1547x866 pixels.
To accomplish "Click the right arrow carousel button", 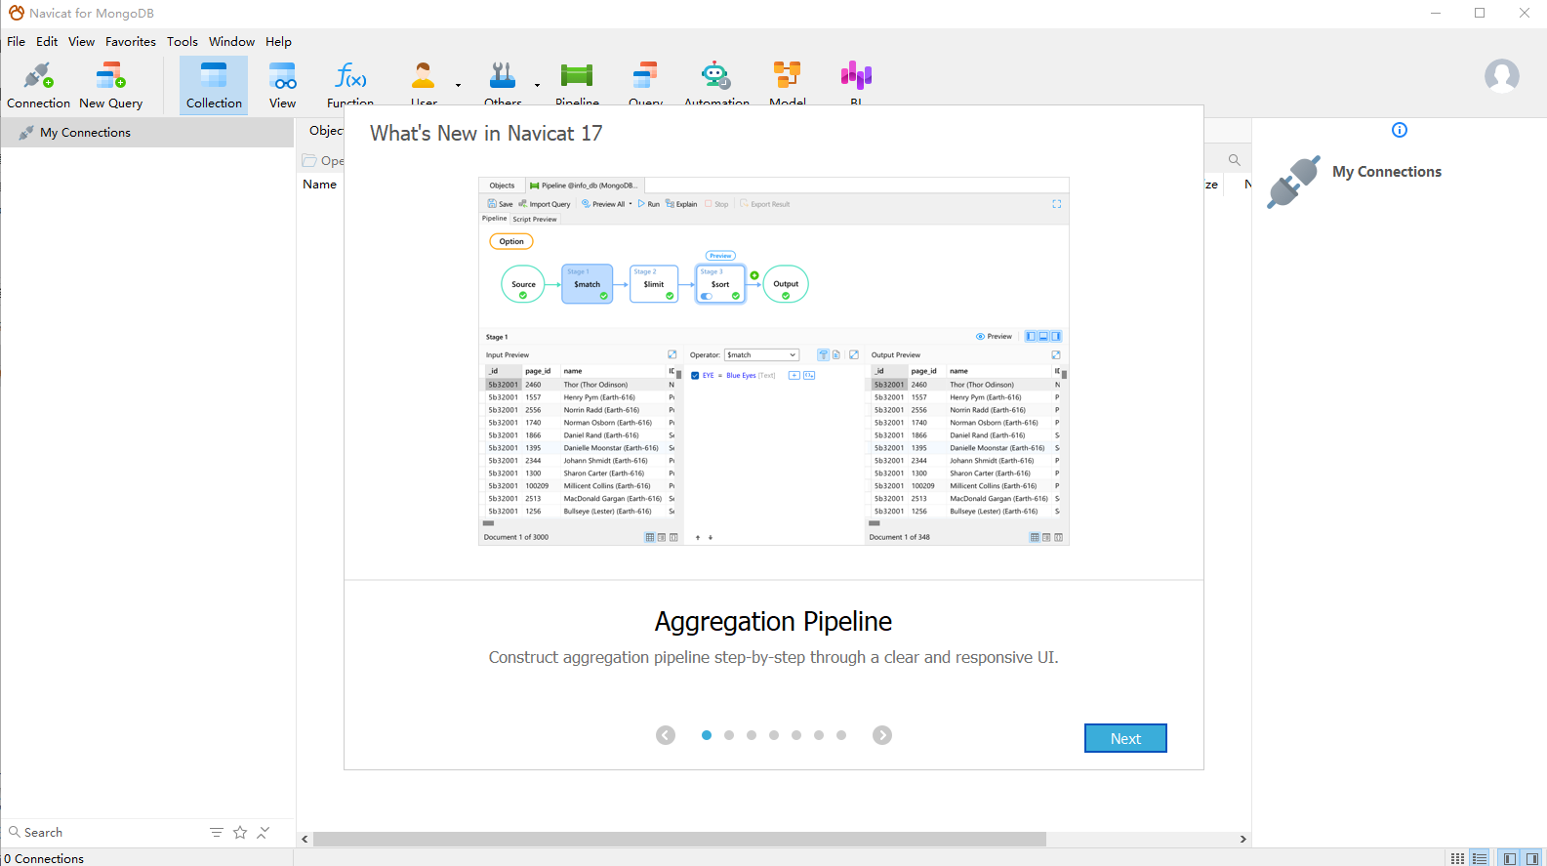I will [x=881, y=735].
